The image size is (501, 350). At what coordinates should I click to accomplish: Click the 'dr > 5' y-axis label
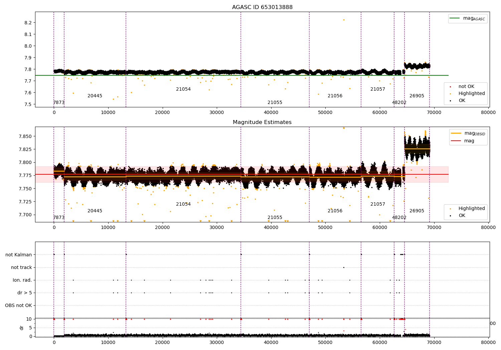click(x=25, y=293)
